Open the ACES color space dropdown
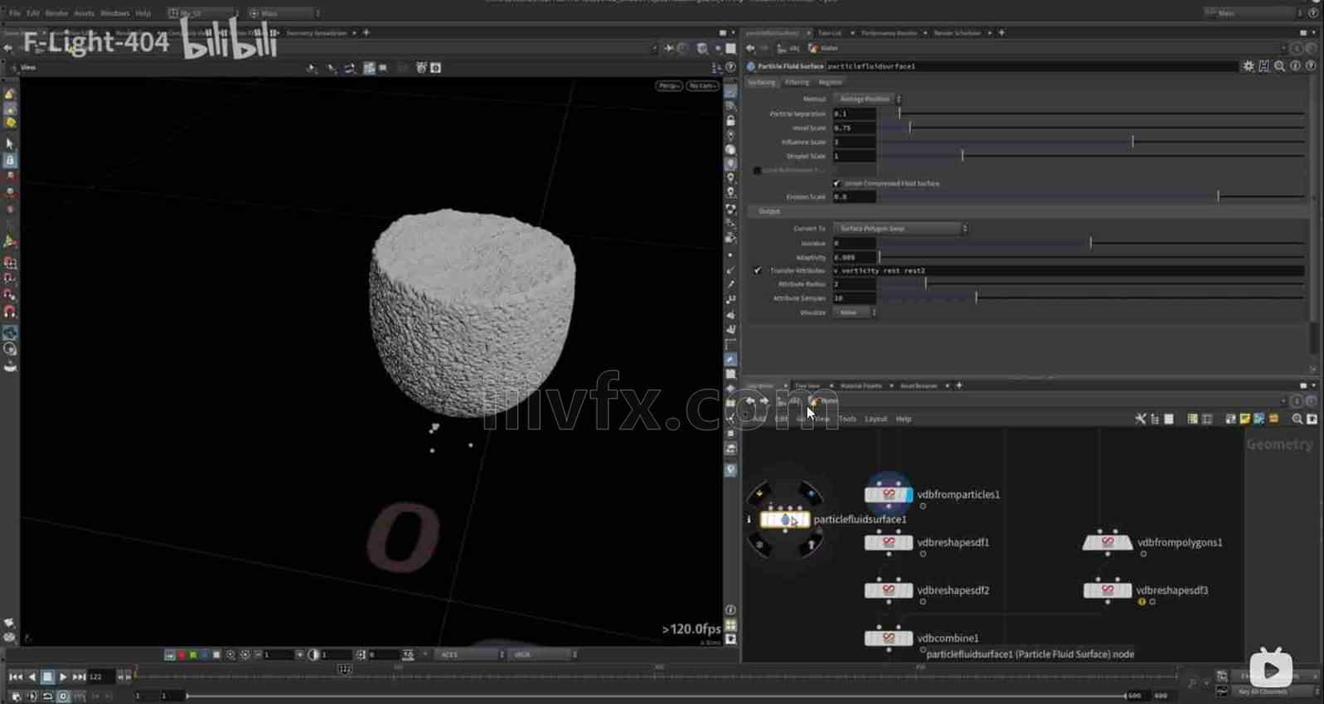The image size is (1324, 704). [x=470, y=655]
